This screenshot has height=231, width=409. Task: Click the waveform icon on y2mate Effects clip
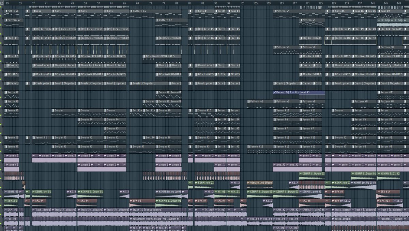pyautogui.click(x=248, y=183)
